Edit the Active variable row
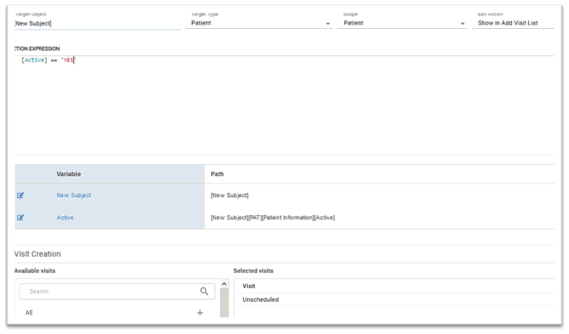Viewport: 569px width, 334px height. [20, 218]
